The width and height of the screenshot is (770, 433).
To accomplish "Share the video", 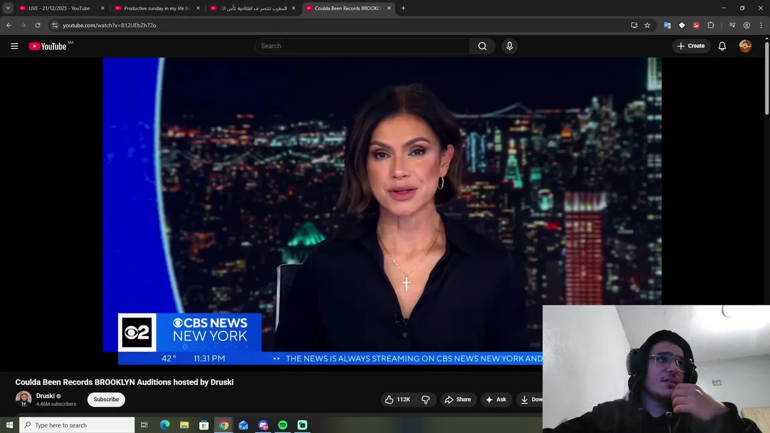I will tap(458, 399).
